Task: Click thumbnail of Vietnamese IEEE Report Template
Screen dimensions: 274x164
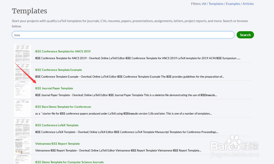Action: click(22, 145)
